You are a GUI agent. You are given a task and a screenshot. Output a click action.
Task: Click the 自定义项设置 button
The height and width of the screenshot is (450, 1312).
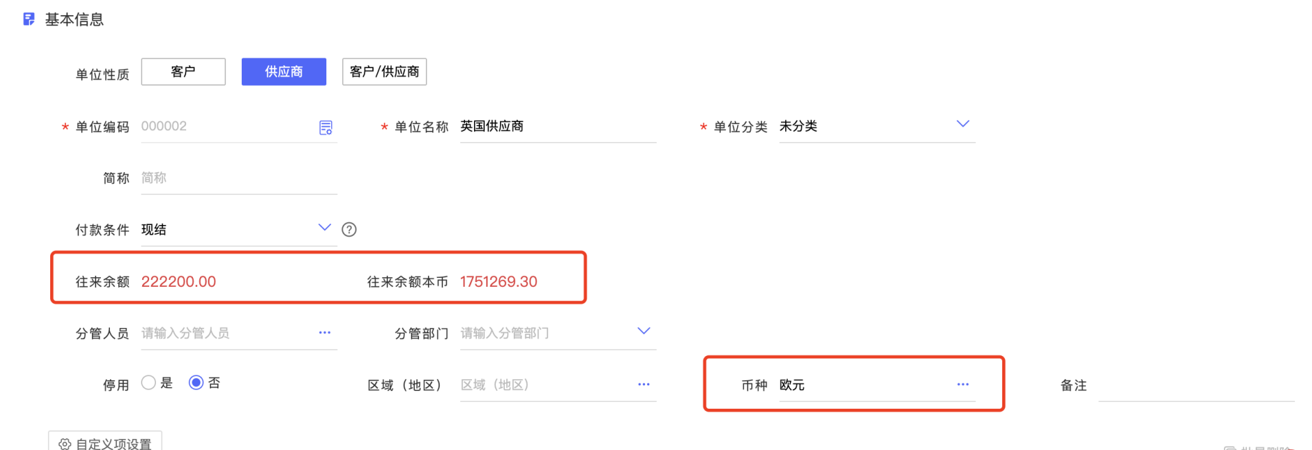[106, 443]
